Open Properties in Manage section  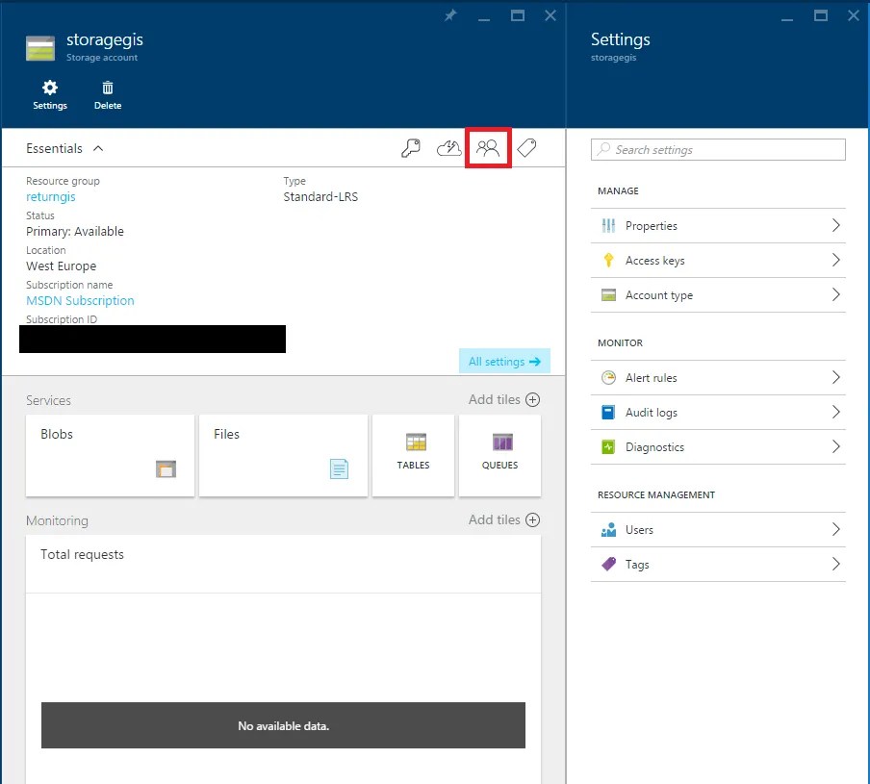[x=718, y=226]
